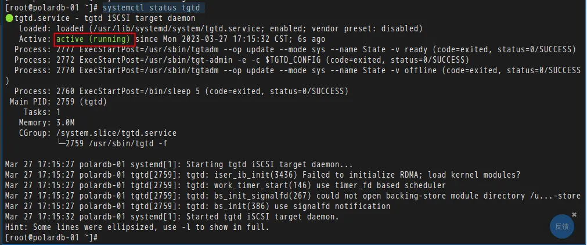Click the final shell prompt line
Screen dimensions: 587x245
[x=52, y=237]
